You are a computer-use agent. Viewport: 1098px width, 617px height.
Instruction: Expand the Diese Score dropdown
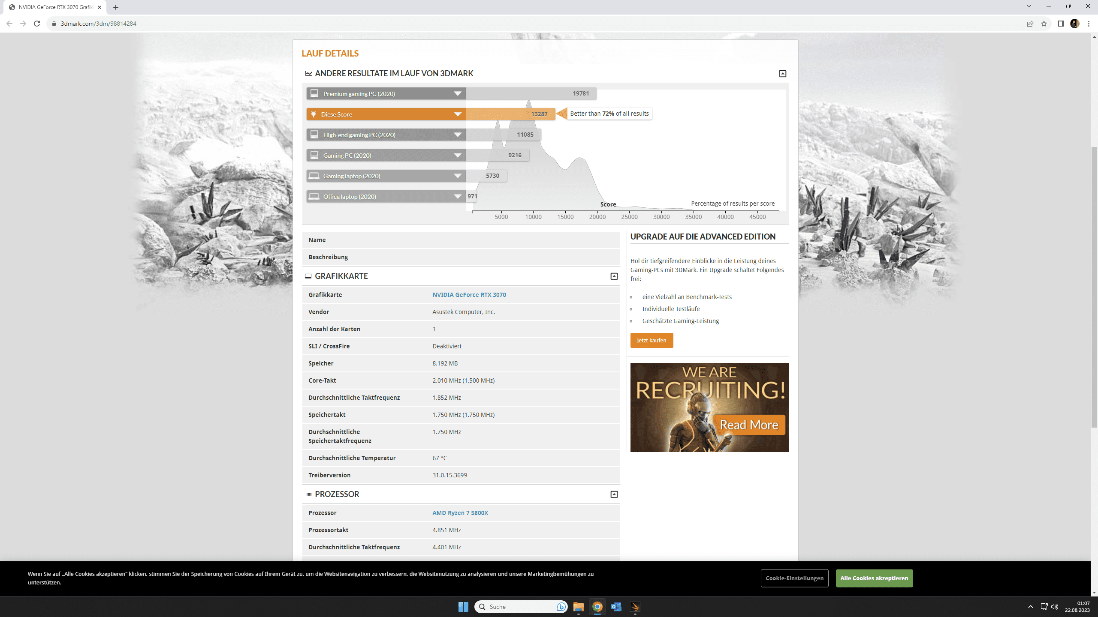pos(458,114)
